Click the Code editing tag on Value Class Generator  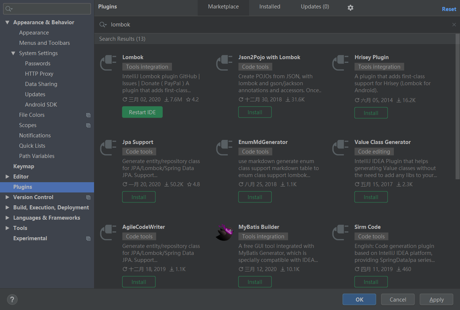pyautogui.click(x=374, y=152)
